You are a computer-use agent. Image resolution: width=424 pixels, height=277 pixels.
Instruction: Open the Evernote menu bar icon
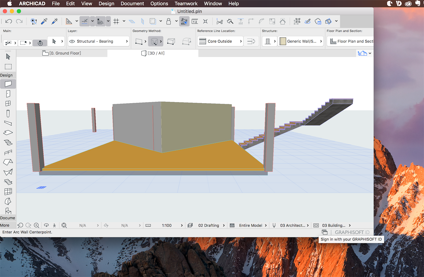(418, 3)
